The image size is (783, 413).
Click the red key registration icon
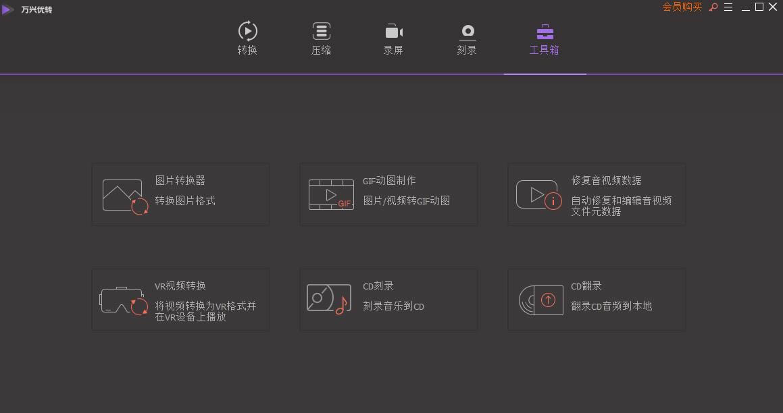click(713, 7)
